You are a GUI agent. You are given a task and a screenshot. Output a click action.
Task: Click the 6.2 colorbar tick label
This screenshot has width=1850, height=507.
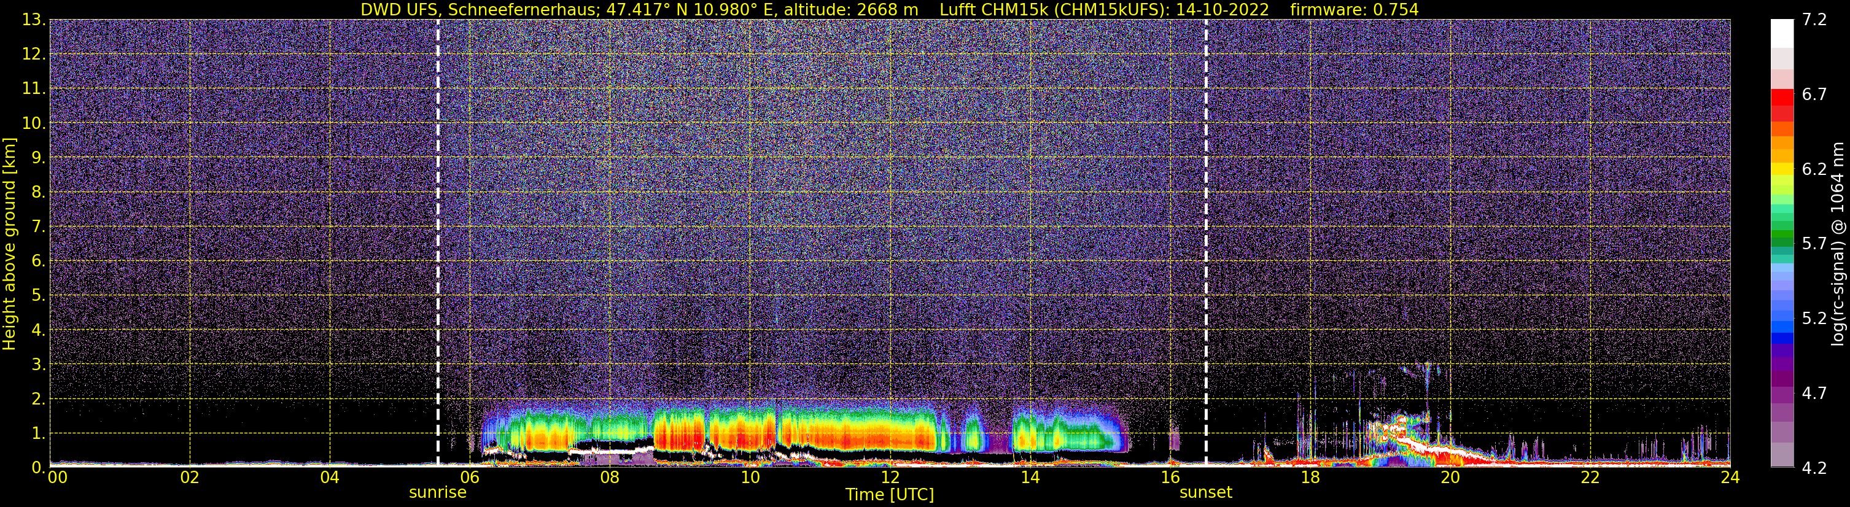tap(1814, 169)
